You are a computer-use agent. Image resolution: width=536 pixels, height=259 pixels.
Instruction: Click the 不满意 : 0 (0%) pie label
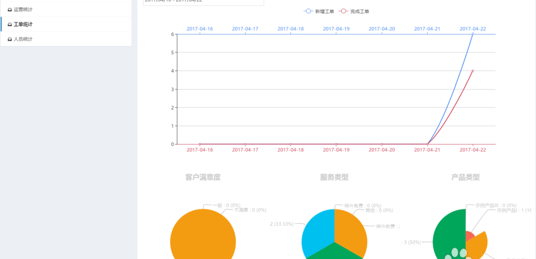click(x=250, y=210)
